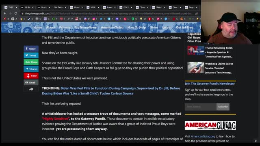This screenshot has height=146, width=260.
Task: Email this article
Action: tap(31, 82)
